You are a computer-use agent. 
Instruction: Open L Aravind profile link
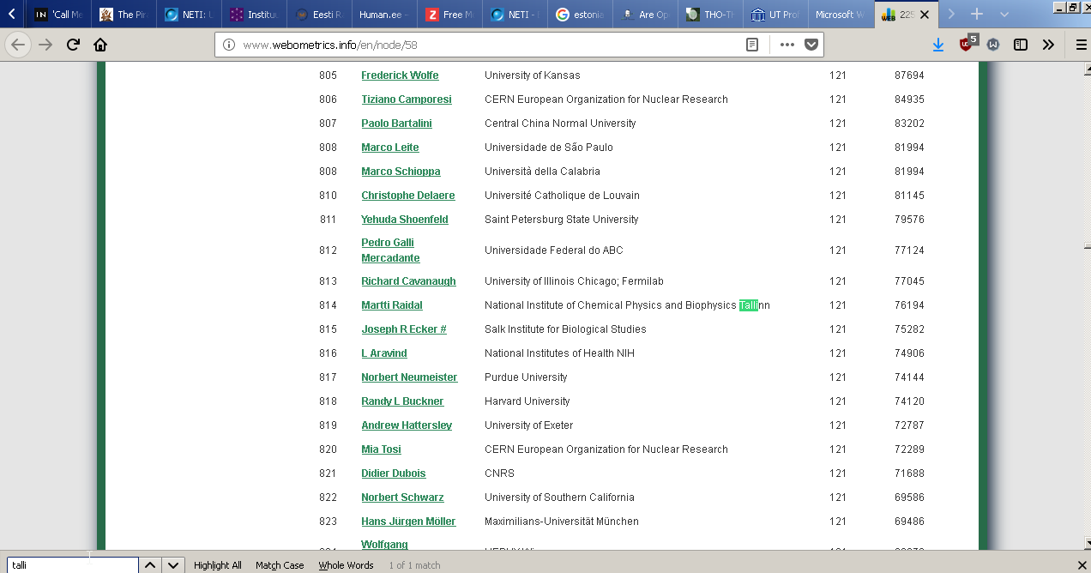[383, 353]
